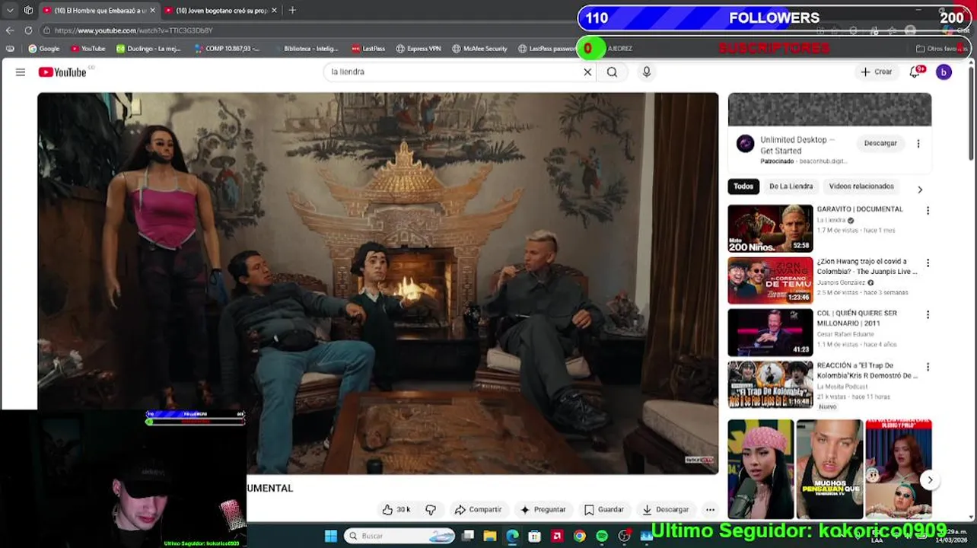The image size is (977, 548).
Task: Click the taskbar Buscar search box
Action: point(399,536)
